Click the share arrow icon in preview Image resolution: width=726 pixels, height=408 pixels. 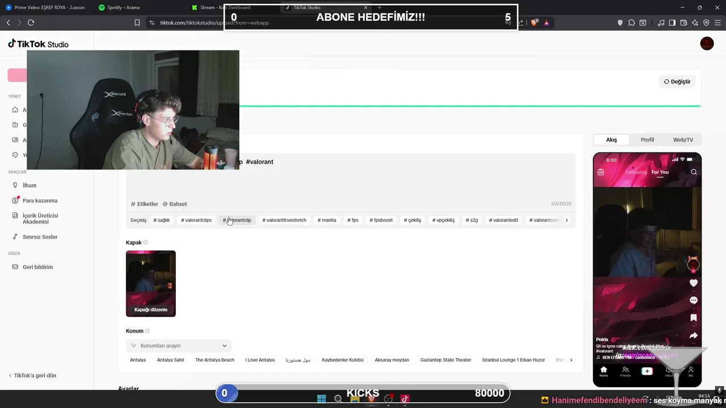pyautogui.click(x=693, y=335)
